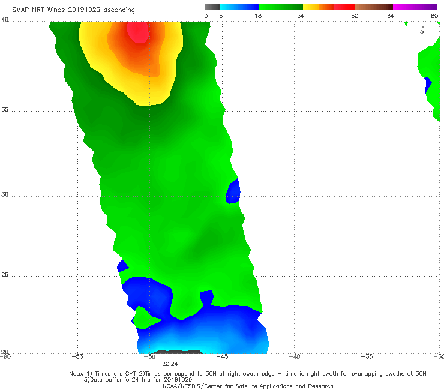Click the longitude label '-45'
Screen dimensions: 444x390
coord(222,356)
